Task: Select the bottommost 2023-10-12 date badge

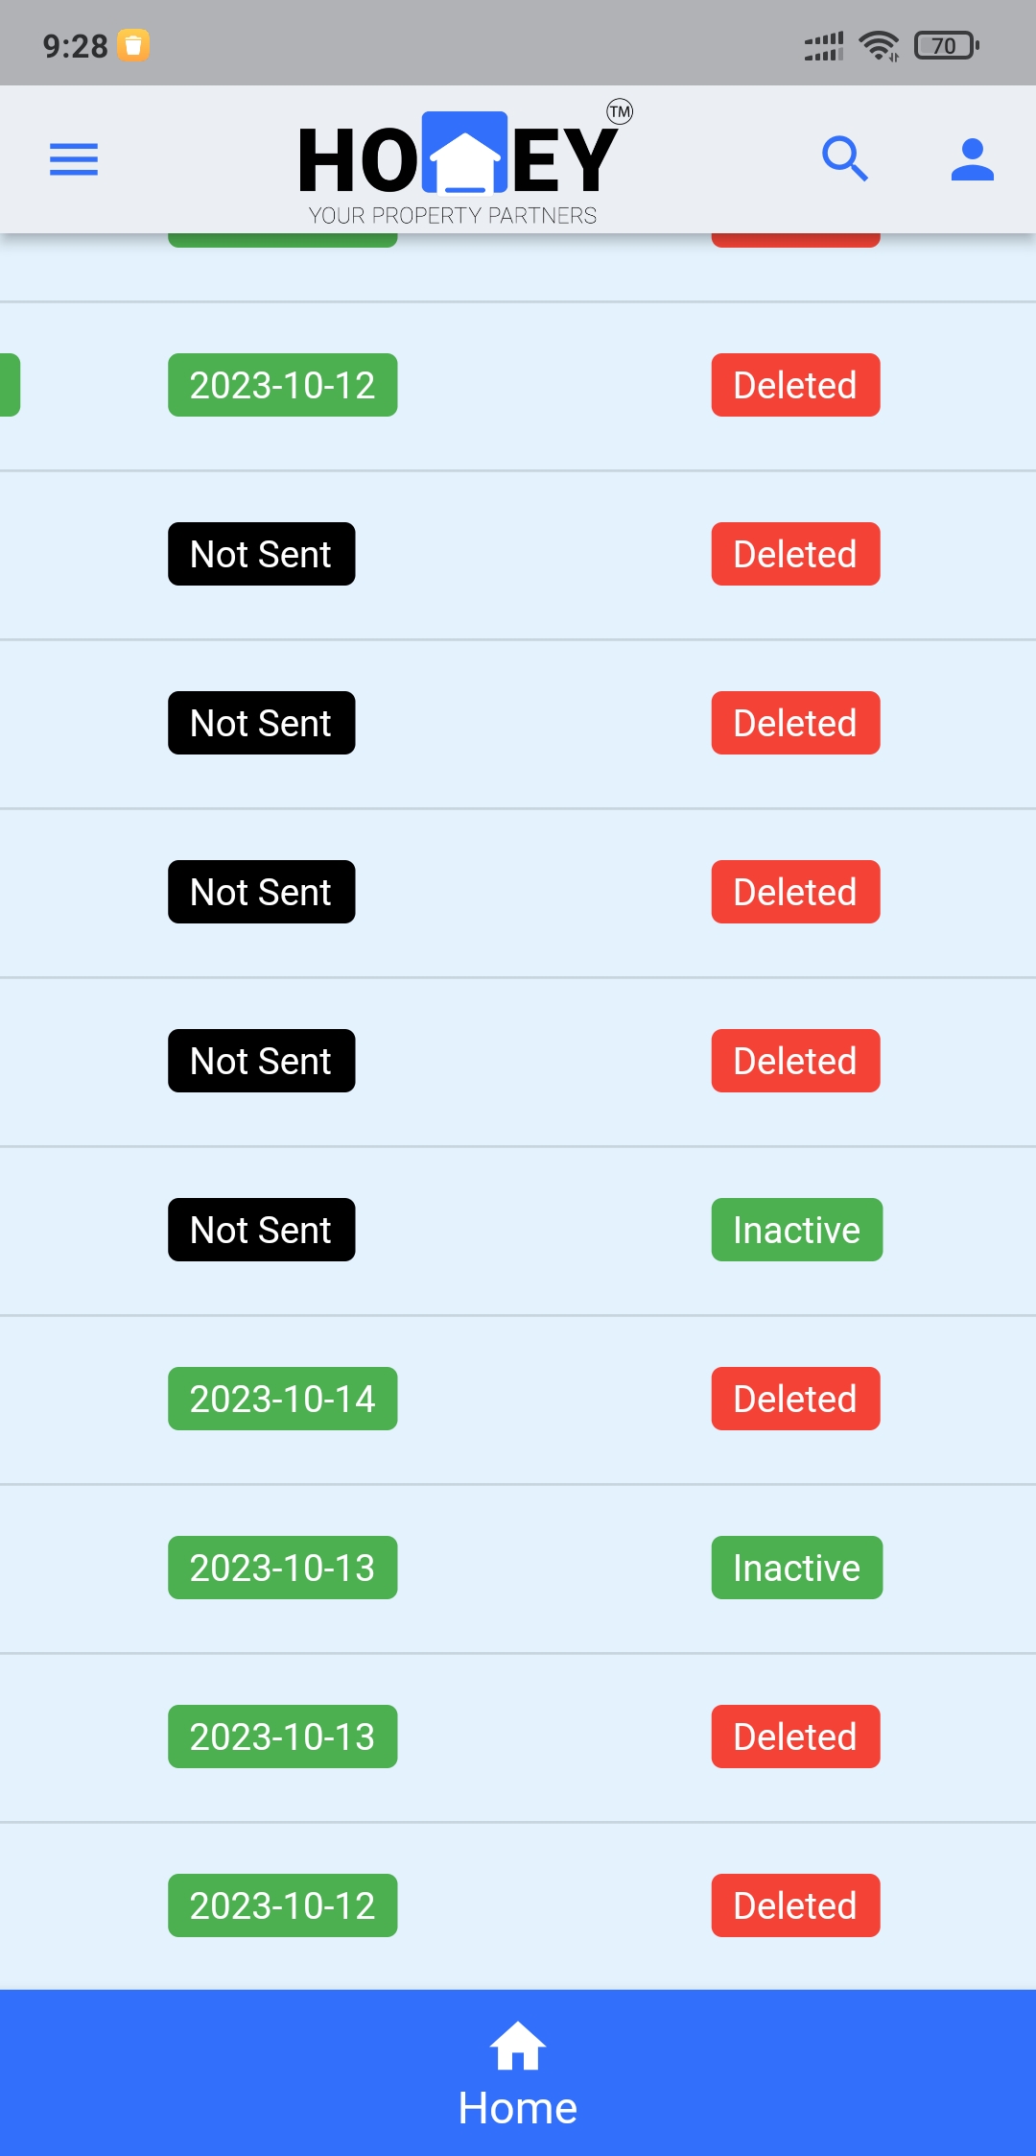Action: coord(283,1905)
